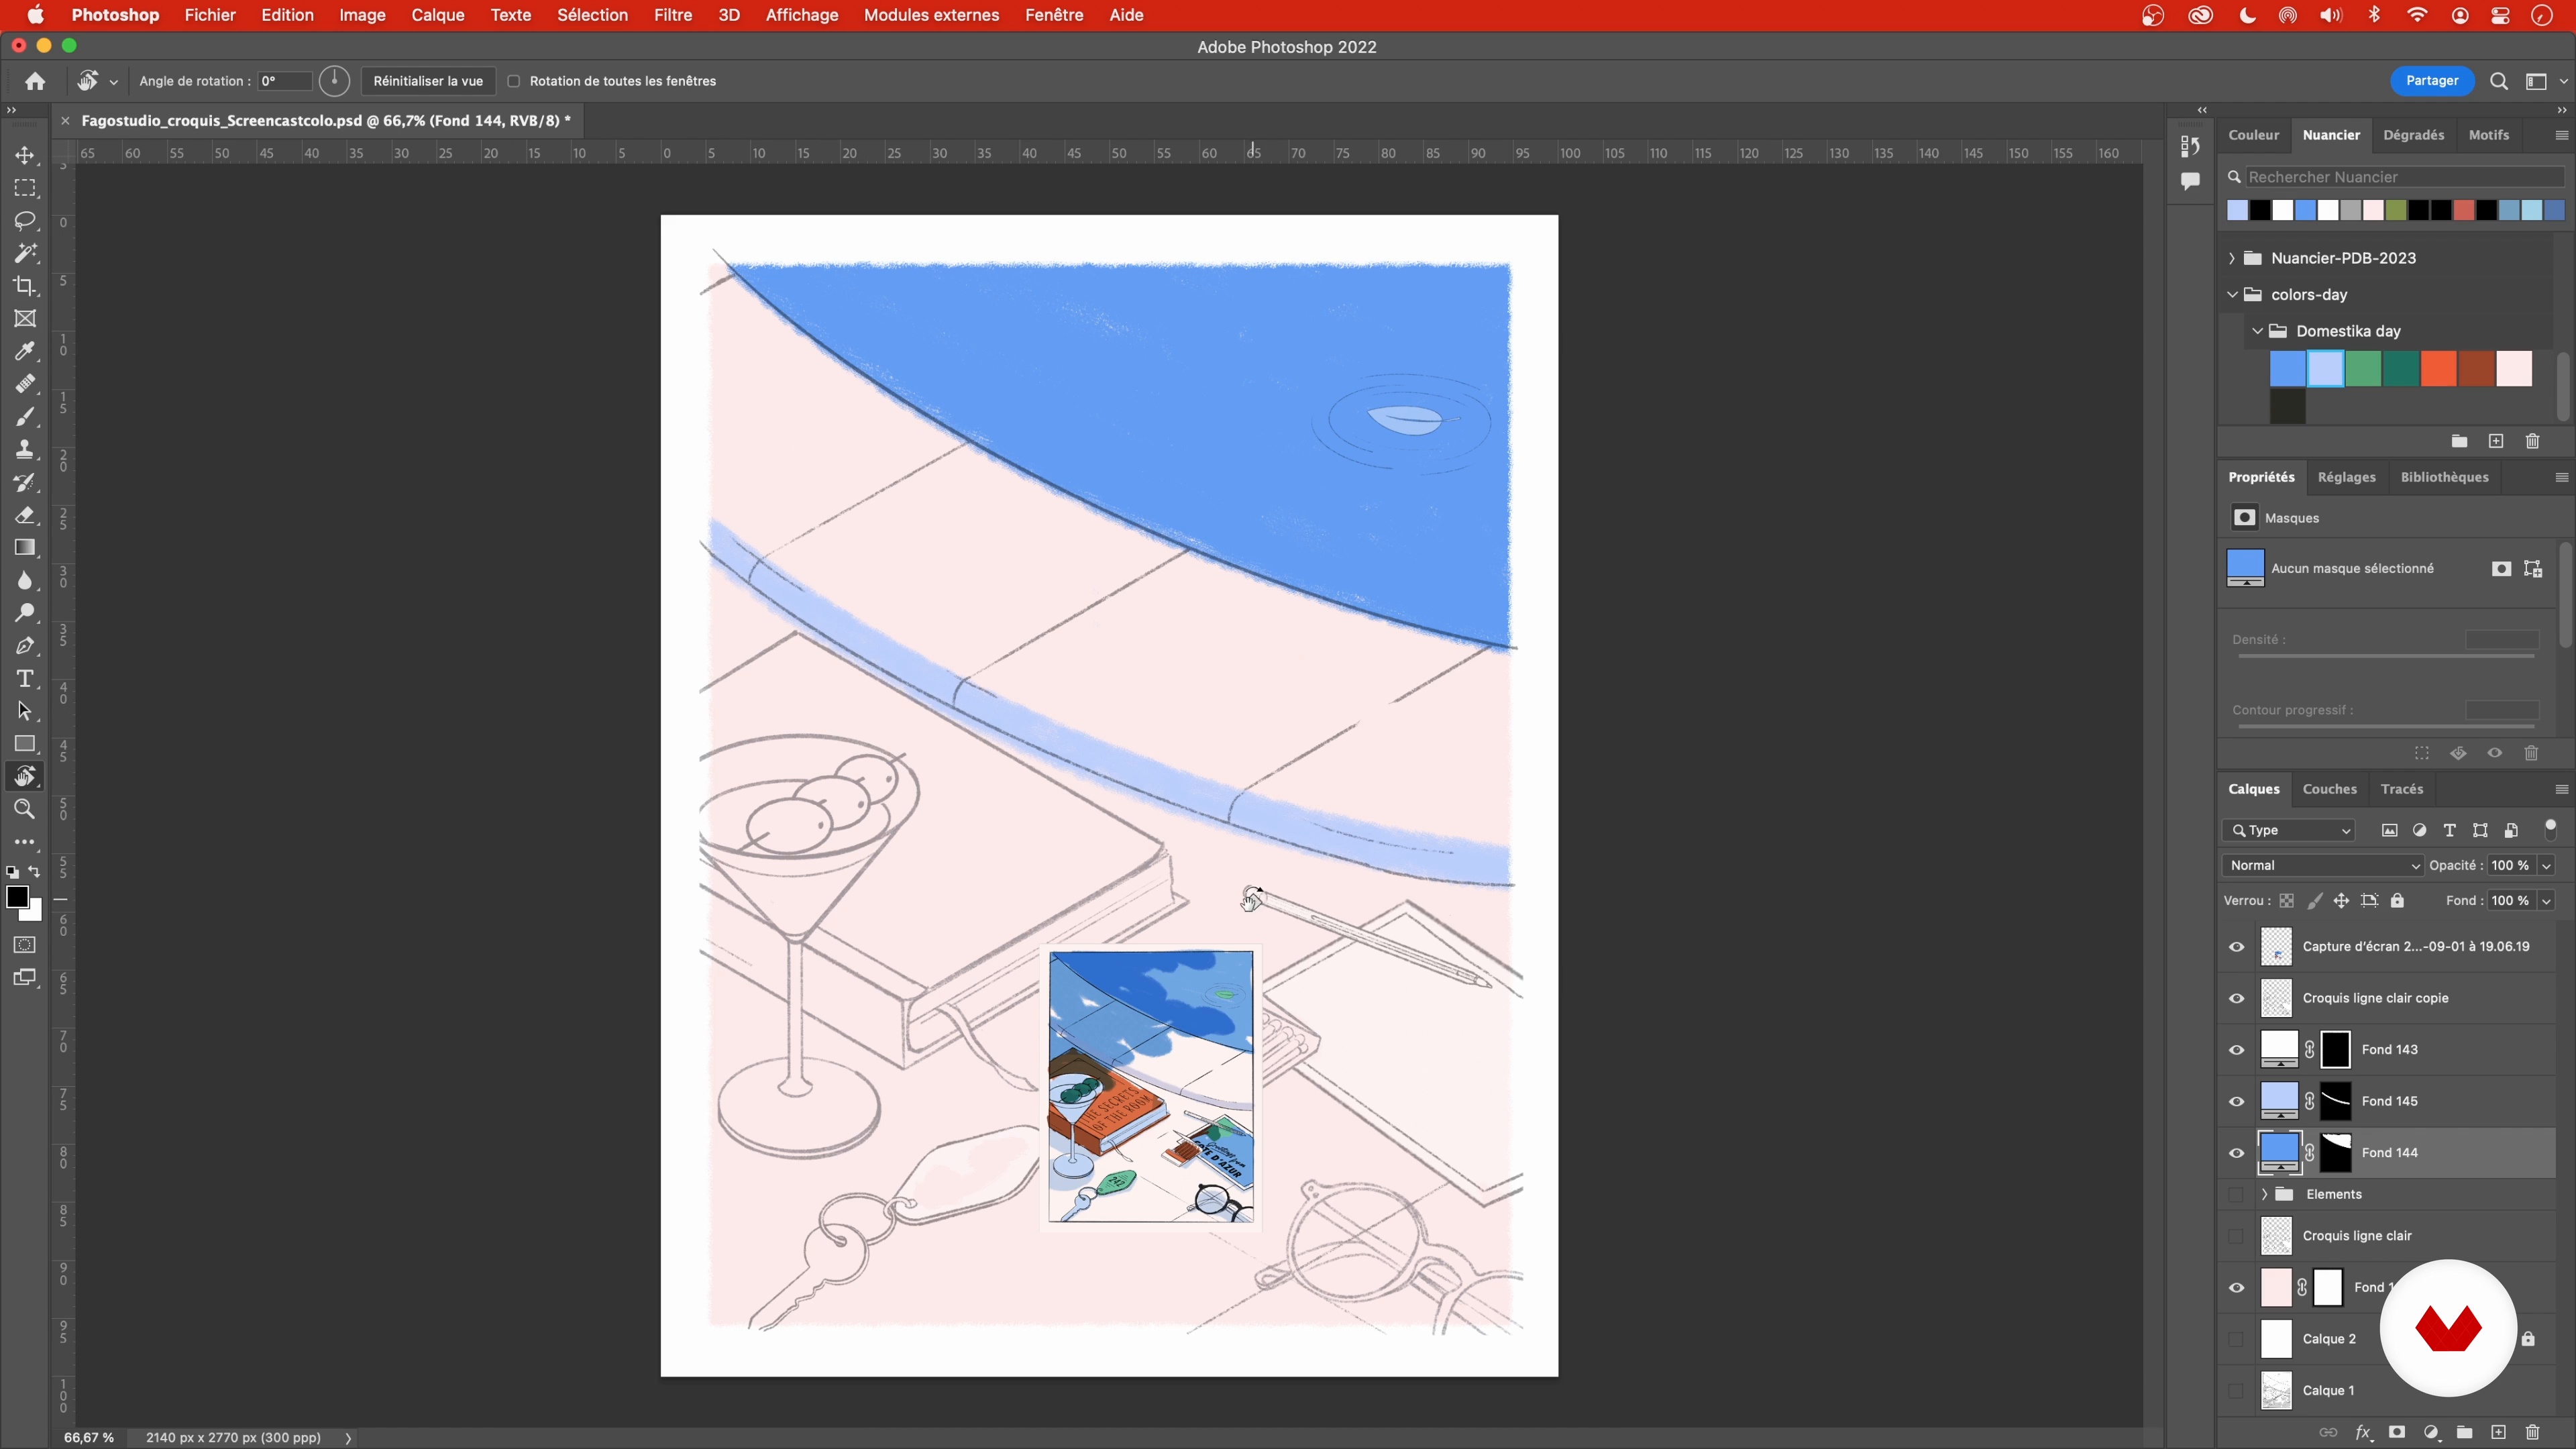Switch to the Réglages tab

point(2346,477)
